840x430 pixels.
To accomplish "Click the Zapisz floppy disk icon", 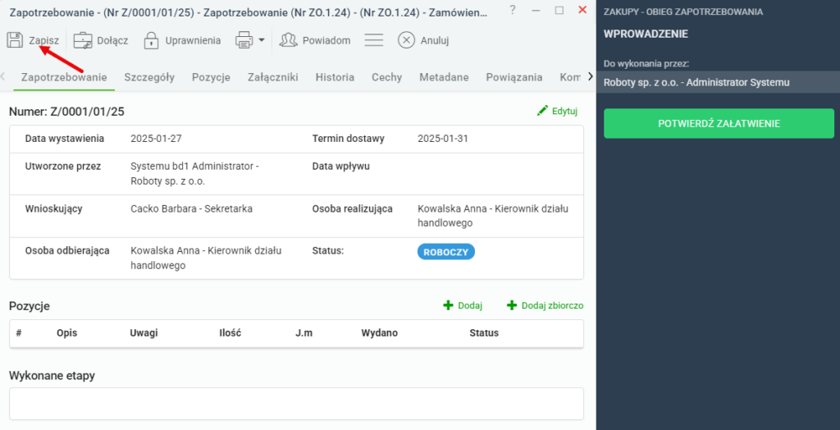I will (15, 40).
